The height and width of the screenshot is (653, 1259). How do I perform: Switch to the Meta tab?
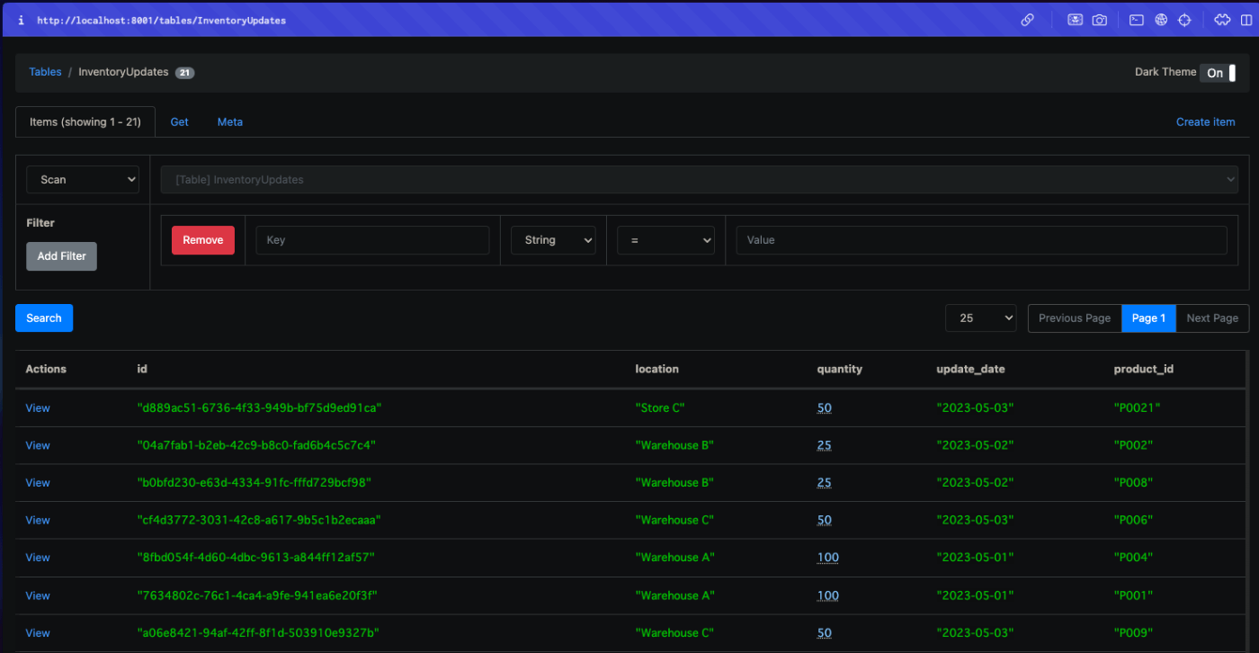click(230, 121)
